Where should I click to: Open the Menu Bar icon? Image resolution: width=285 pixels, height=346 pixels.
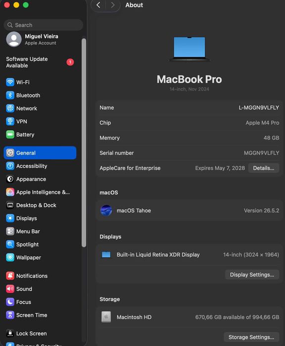[x=10, y=231]
